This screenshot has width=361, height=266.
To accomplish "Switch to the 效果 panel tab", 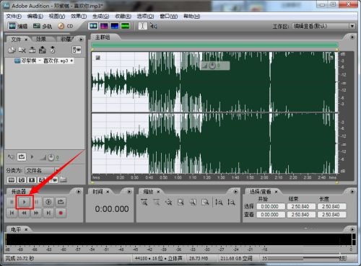I will coord(40,39).
